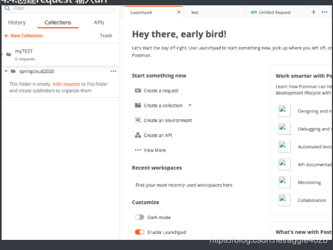
Task: Select the Collections tab
Action: coord(58,22)
